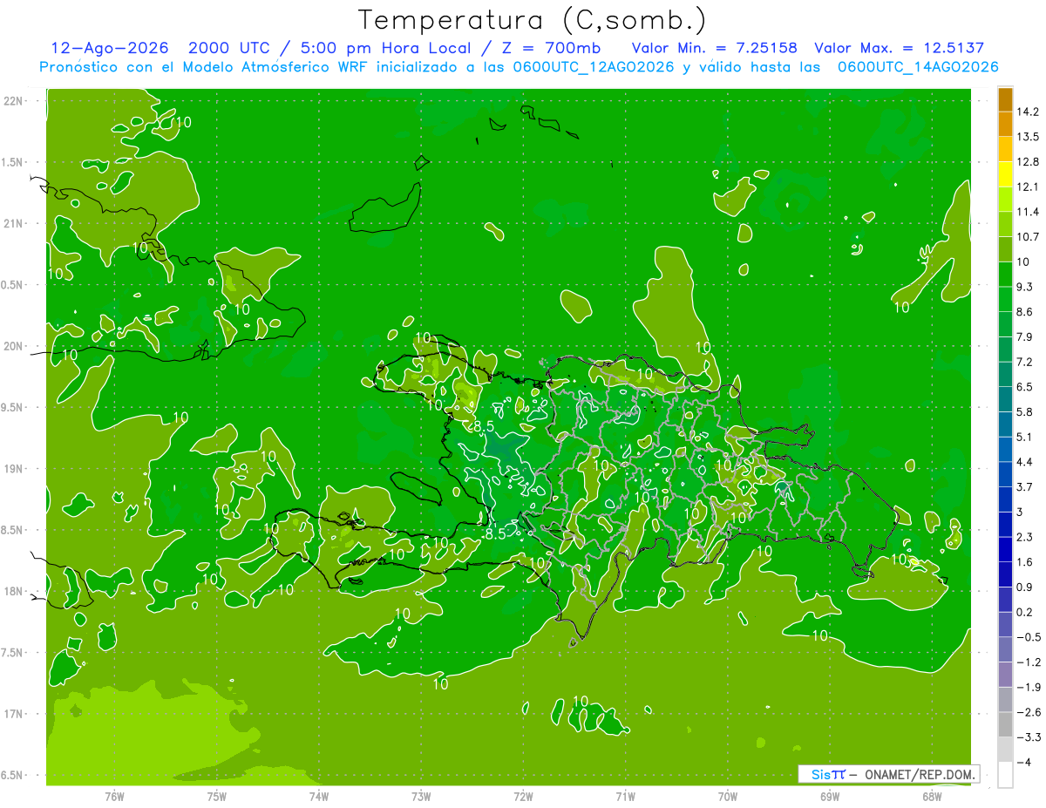Click the "7.2" colorbar legend value
1046x808 pixels.
1025,362
